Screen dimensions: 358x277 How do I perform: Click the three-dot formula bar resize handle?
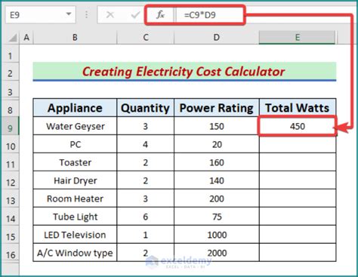point(86,15)
